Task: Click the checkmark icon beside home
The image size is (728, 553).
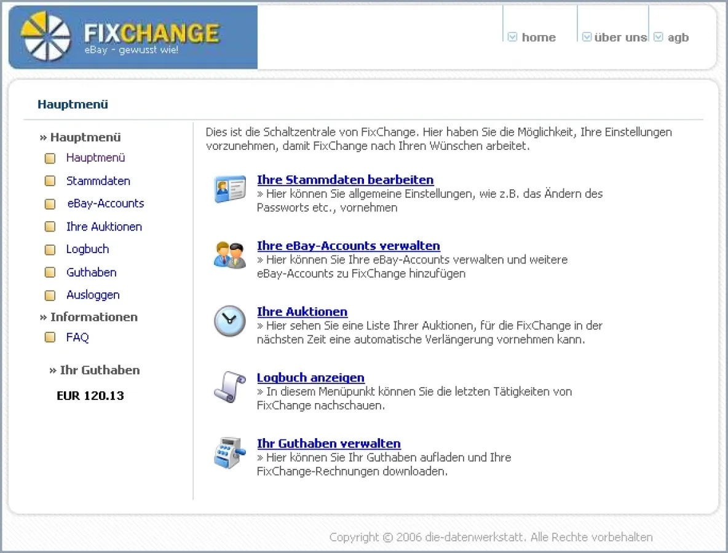Action: coord(513,37)
